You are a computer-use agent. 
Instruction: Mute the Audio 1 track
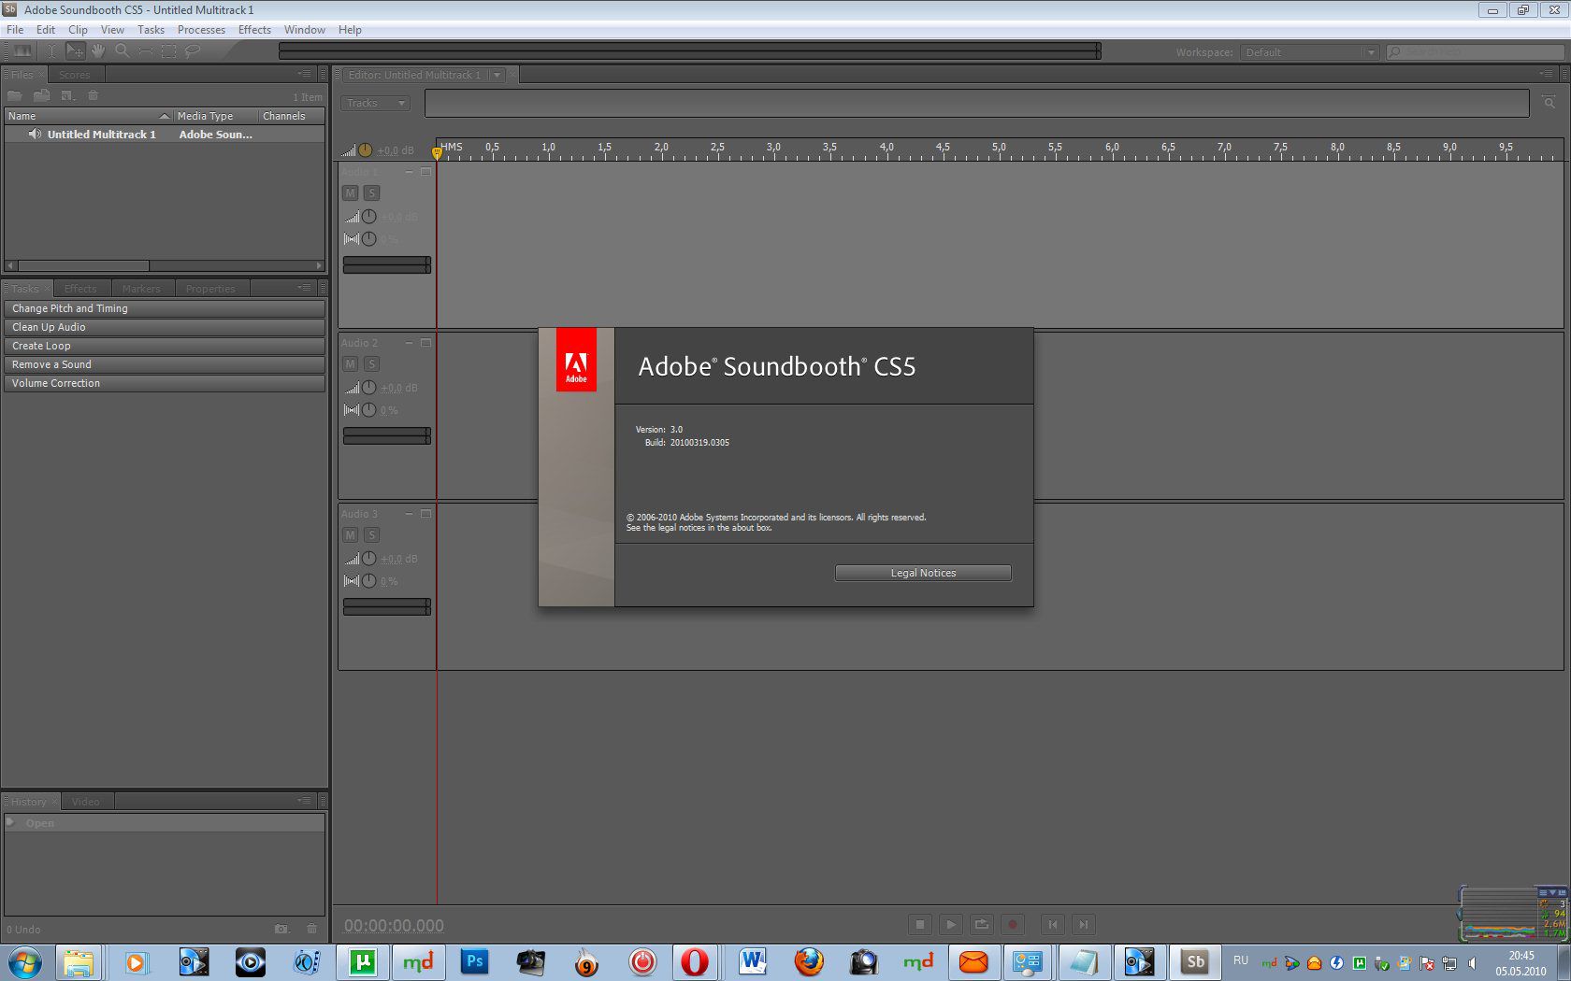pyautogui.click(x=350, y=193)
